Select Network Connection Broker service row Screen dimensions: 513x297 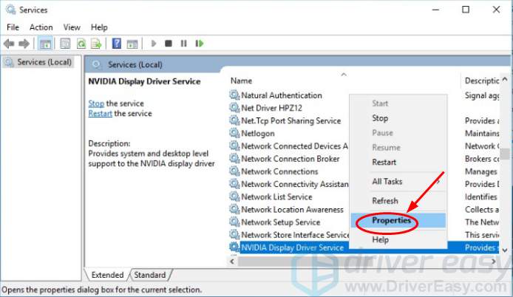coord(291,159)
